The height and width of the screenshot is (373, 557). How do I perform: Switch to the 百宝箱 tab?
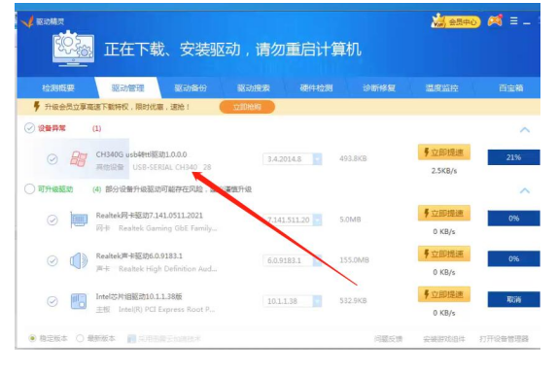[510, 87]
